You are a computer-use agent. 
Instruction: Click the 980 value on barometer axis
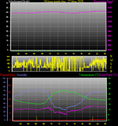pos(109,45)
